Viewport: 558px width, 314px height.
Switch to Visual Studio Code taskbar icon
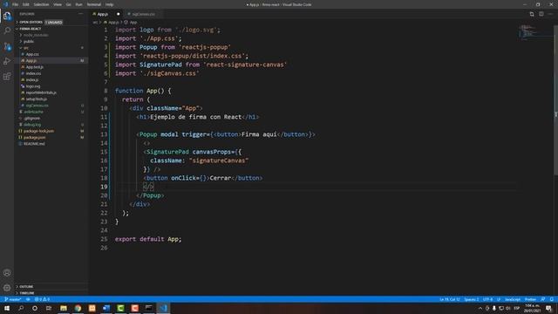163,308
